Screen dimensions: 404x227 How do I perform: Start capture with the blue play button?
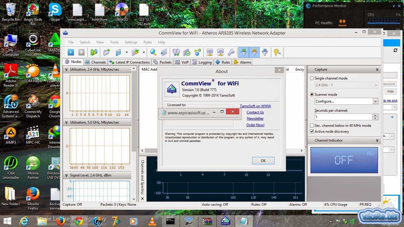click(71, 52)
